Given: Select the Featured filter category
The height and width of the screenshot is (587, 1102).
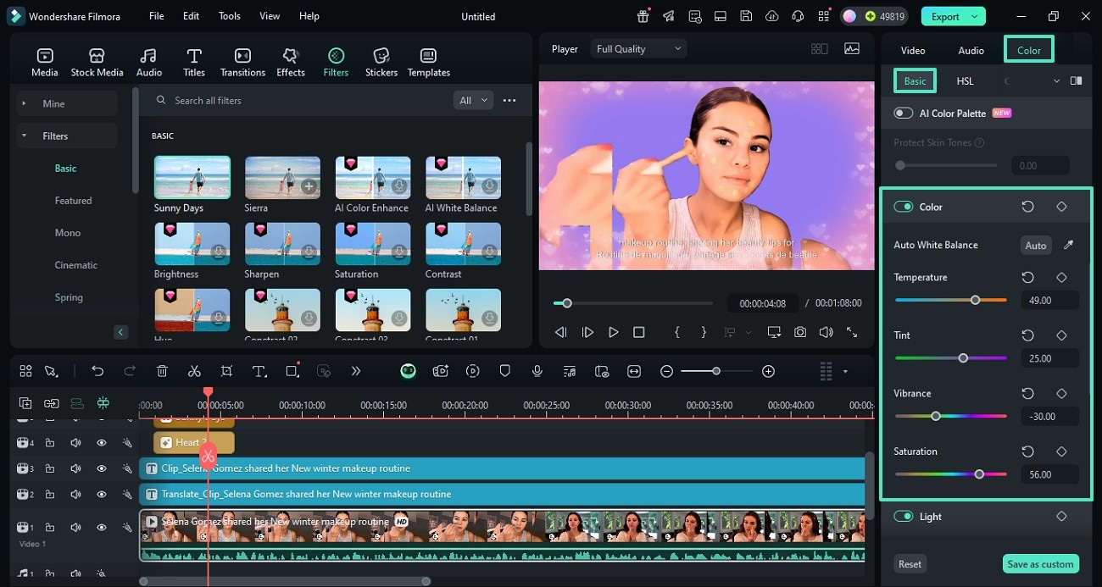Looking at the screenshot, I should 74,201.
